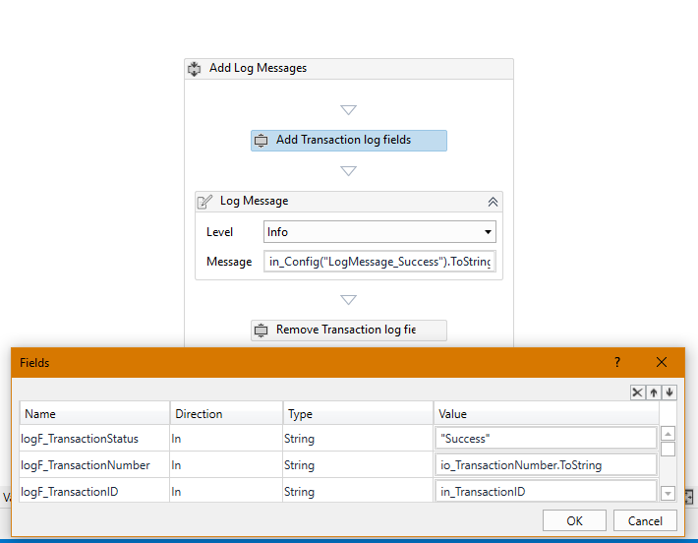
Task: Click the Remove Transaction log fields icon
Action: point(261,331)
